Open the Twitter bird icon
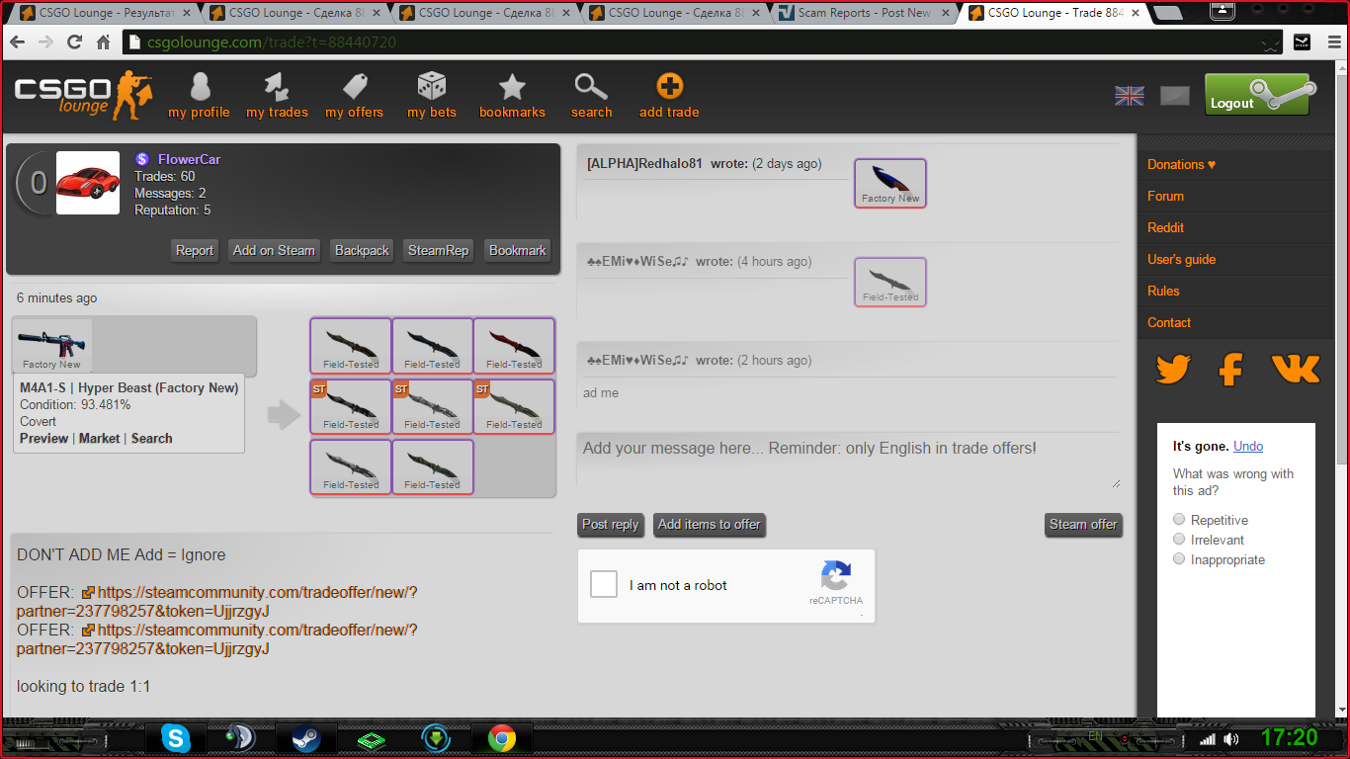The image size is (1350, 759). coord(1173,370)
